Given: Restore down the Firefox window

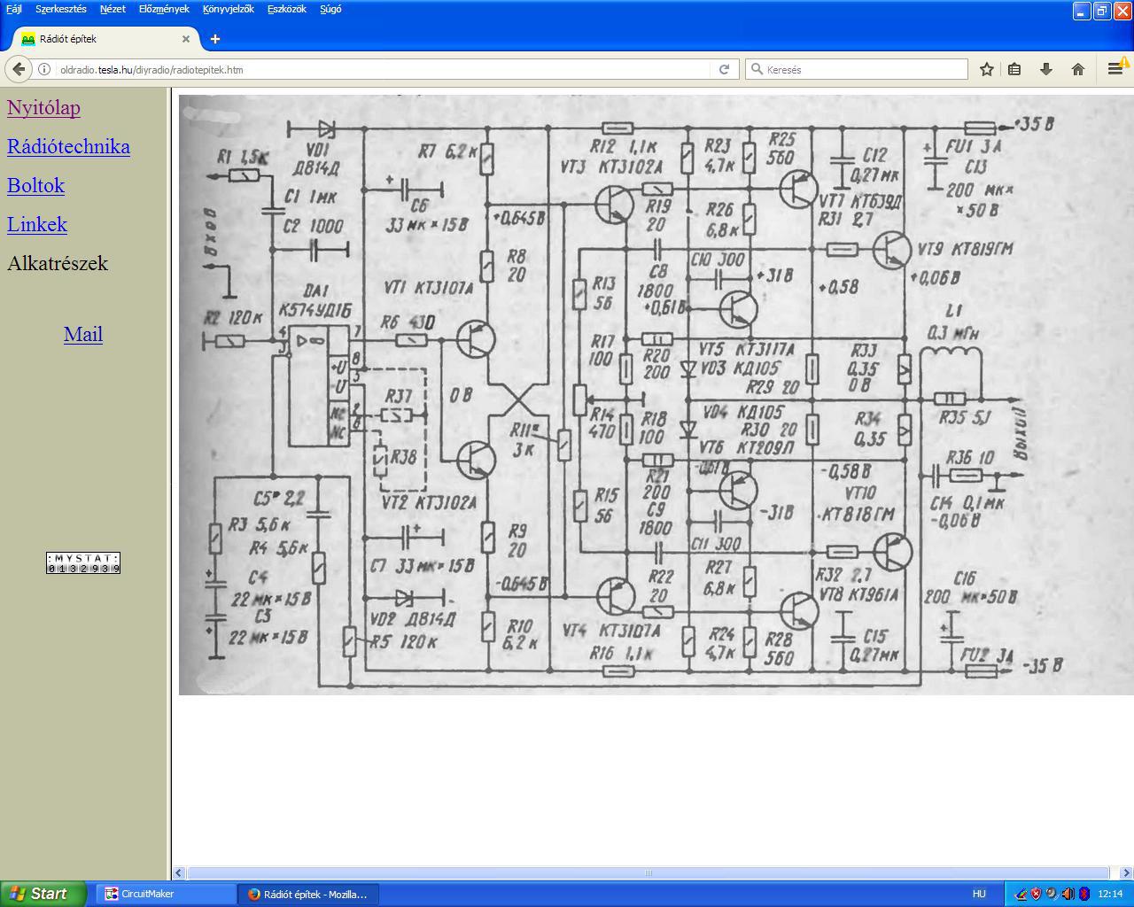Looking at the screenshot, I should coord(1102,11).
